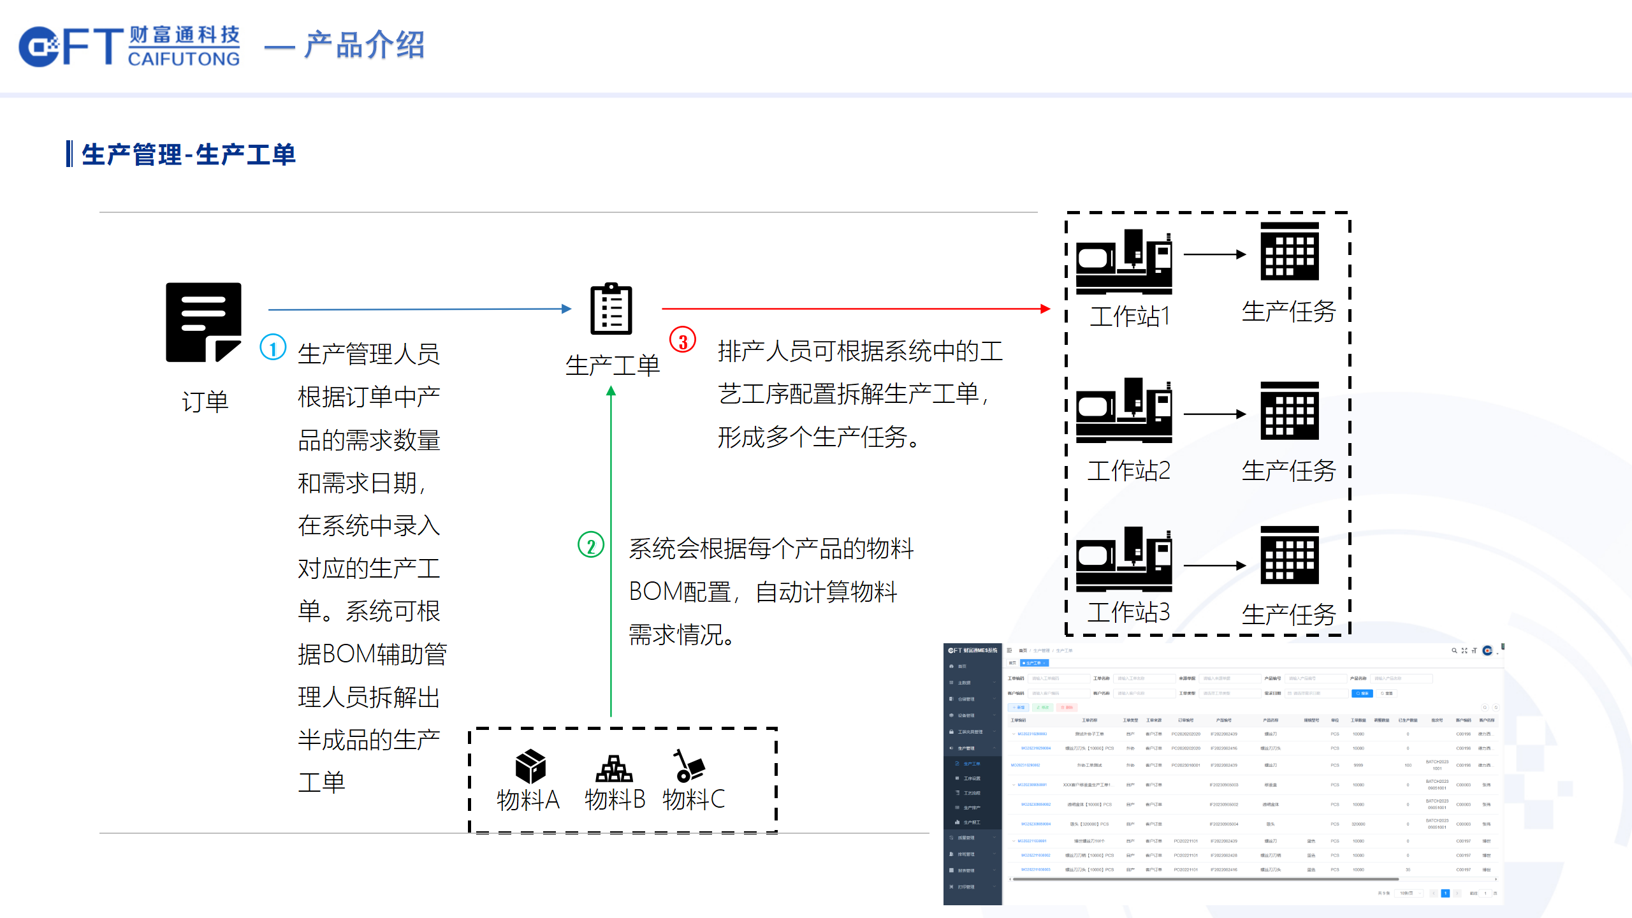The image size is (1632, 918).
Task: Open the user avatar menu
Action: [1487, 650]
